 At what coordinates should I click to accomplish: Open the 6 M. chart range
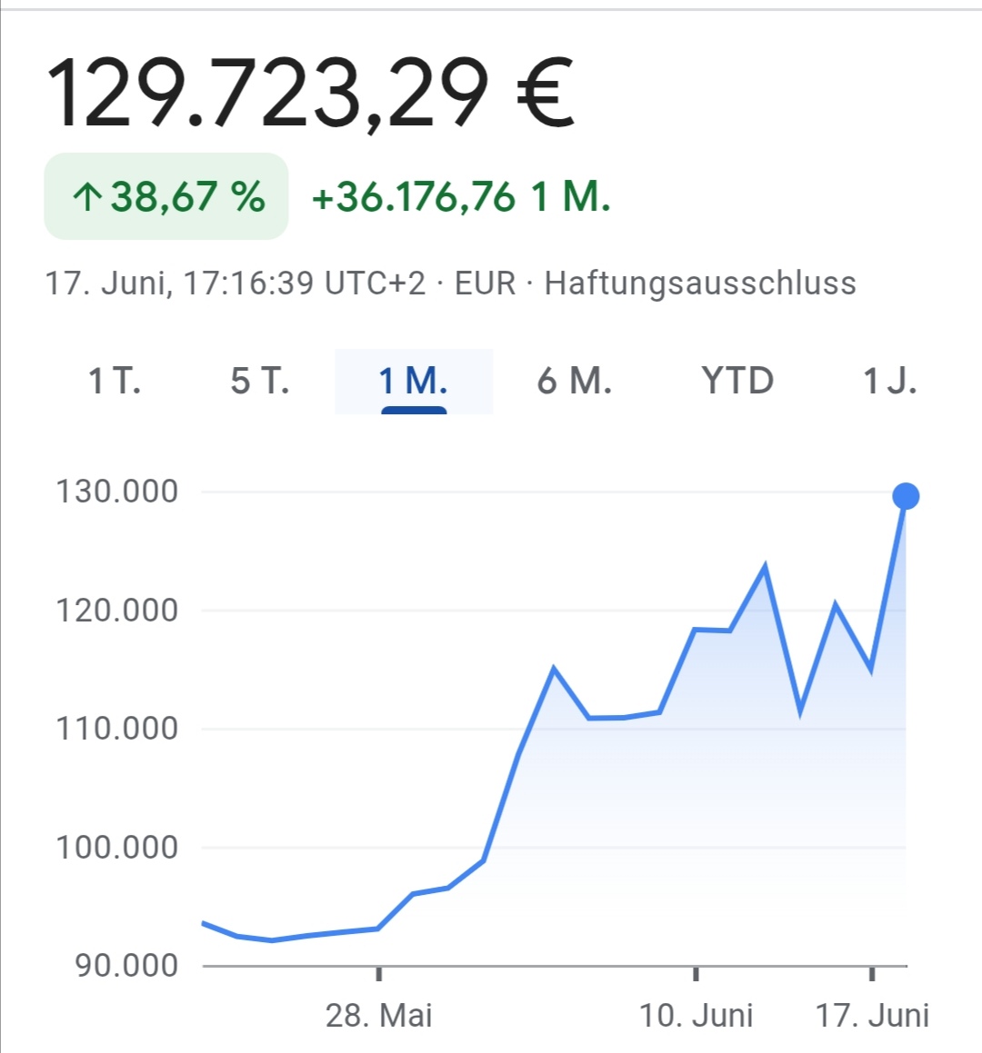(575, 381)
